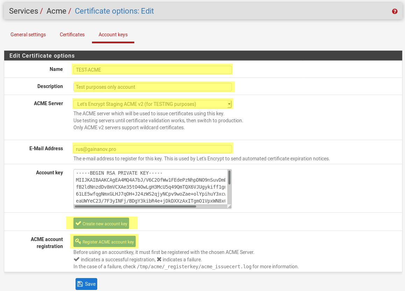Open the Certificates tab
The width and height of the screenshot is (405, 291).
[72, 35]
